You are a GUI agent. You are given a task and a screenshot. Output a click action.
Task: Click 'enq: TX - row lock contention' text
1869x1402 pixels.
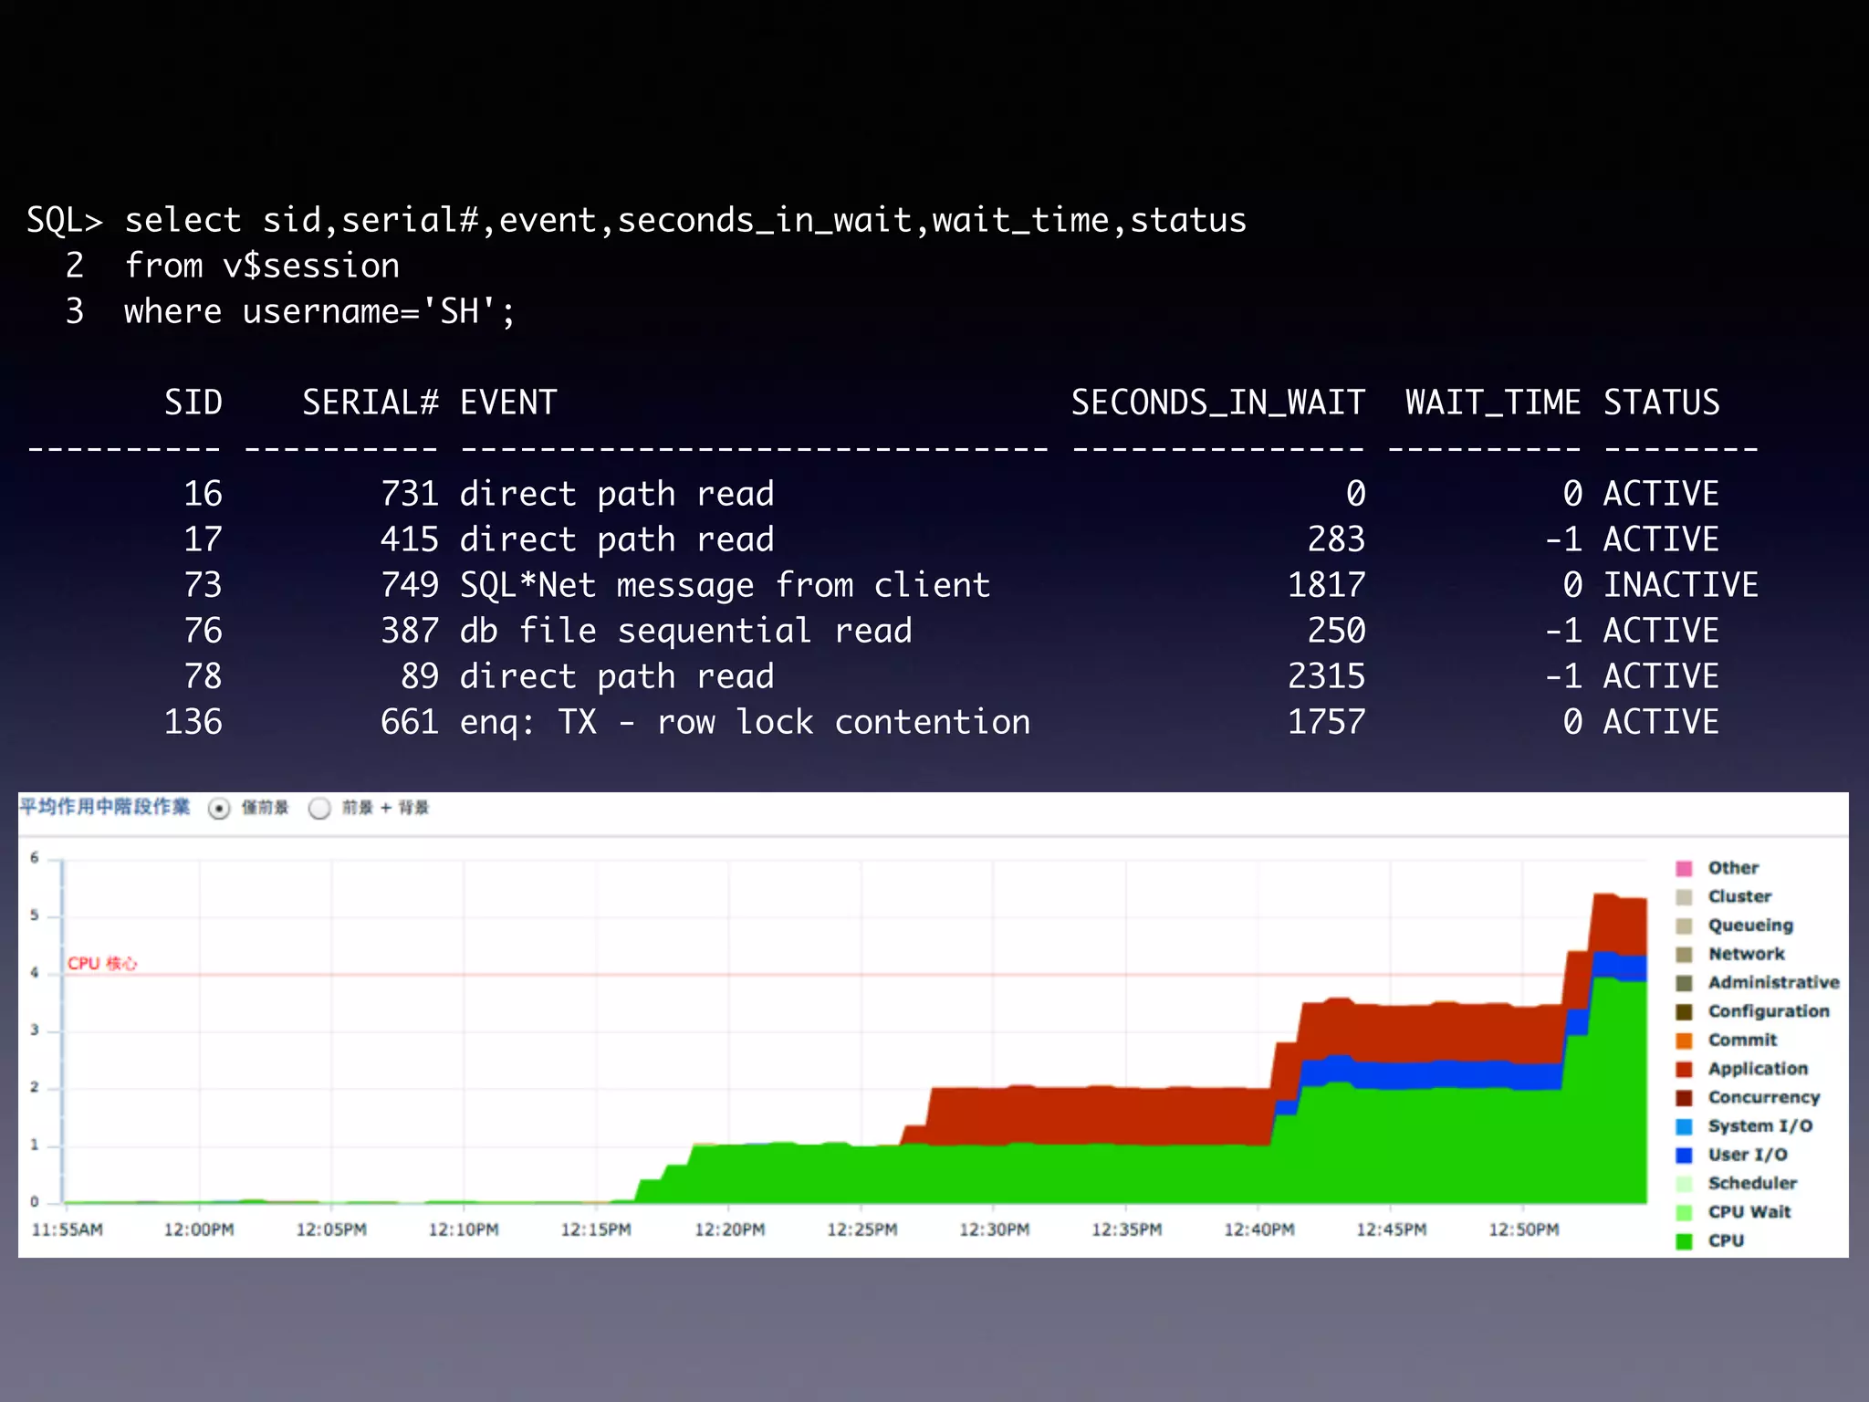click(745, 722)
